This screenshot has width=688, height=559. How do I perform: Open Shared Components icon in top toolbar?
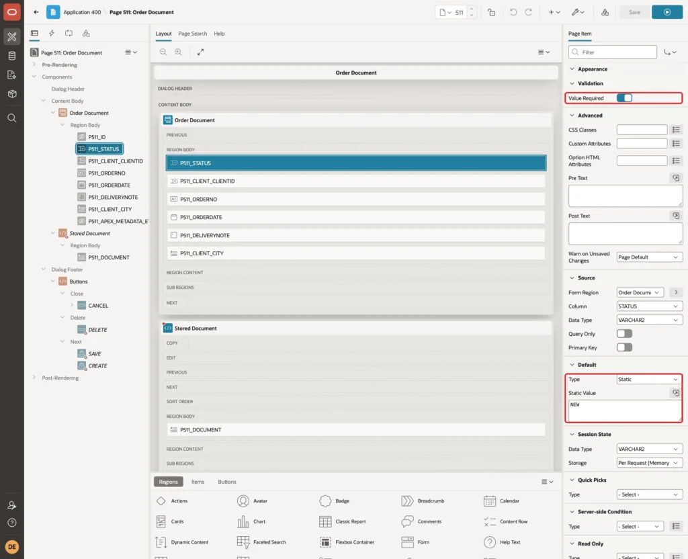(605, 12)
